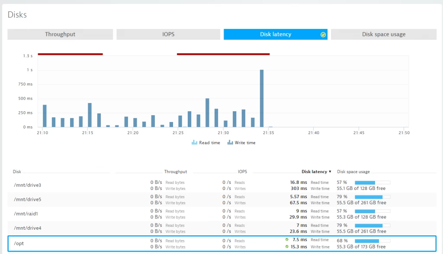Image resolution: width=443 pixels, height=254 pixels.
Task: Click the 67.5 ms write time value
Action: [x=299, y=203]
